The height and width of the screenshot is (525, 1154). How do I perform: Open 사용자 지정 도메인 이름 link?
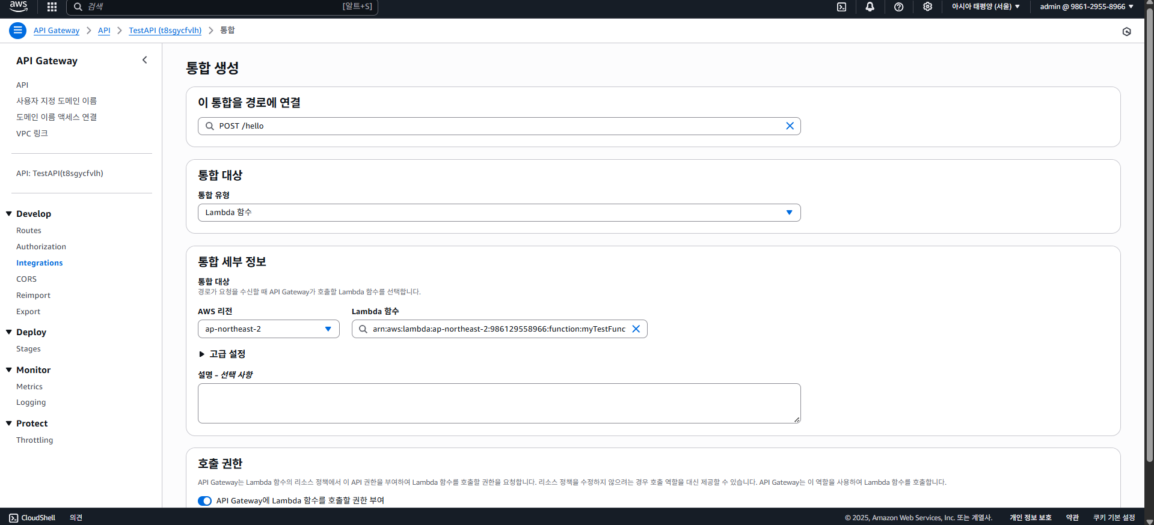[x=57, y=101]
